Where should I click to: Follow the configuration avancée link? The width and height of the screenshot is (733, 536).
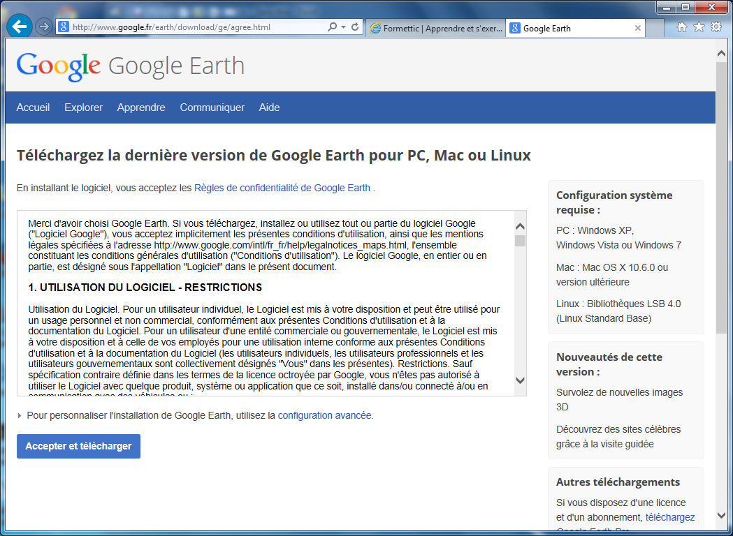pos(324,415)
